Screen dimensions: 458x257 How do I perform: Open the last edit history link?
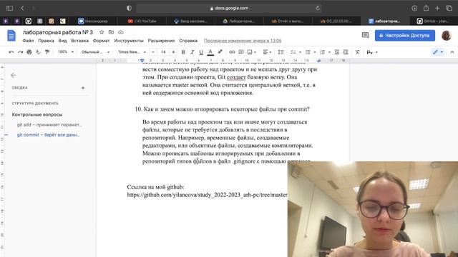click(243, 41)
